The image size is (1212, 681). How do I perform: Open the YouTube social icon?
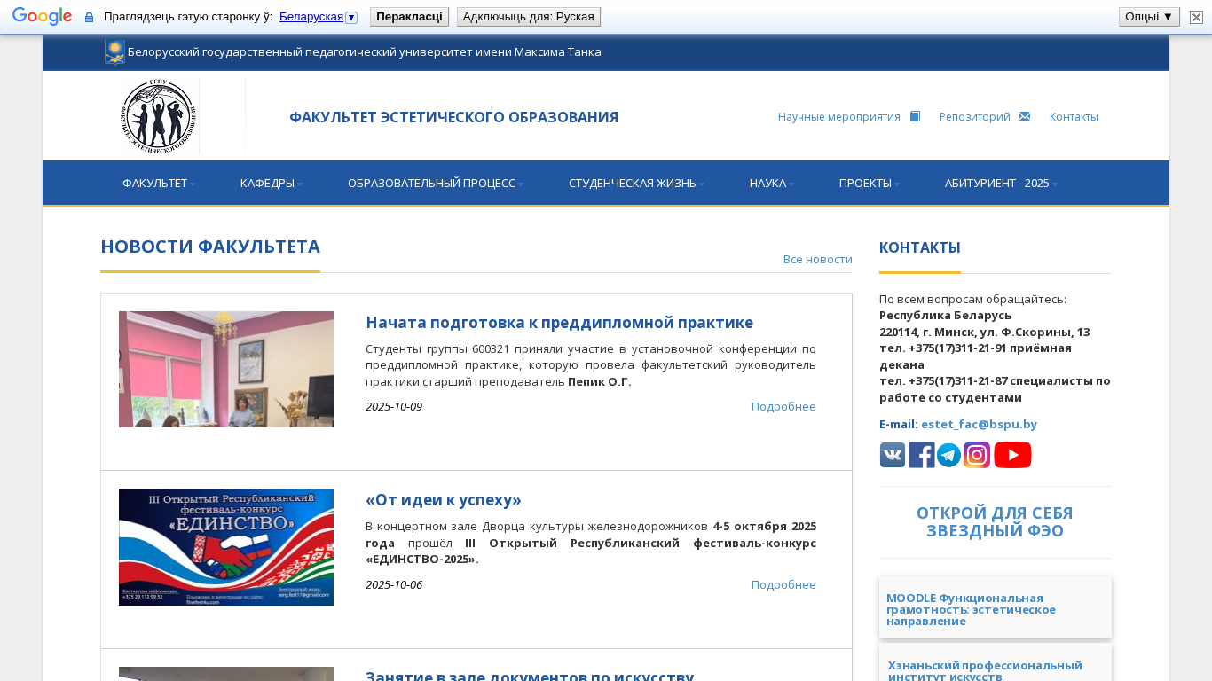click(x=1012, y=455)
